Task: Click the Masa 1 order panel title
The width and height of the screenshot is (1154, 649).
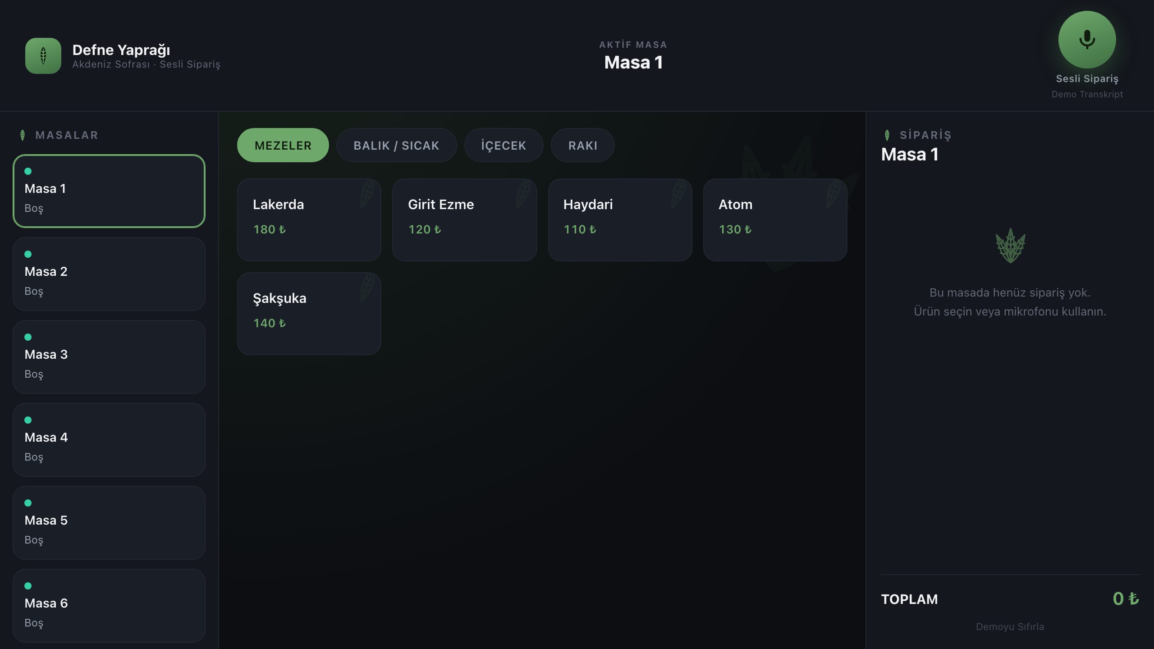Action: pyautogui.click(x=910, y=155)
